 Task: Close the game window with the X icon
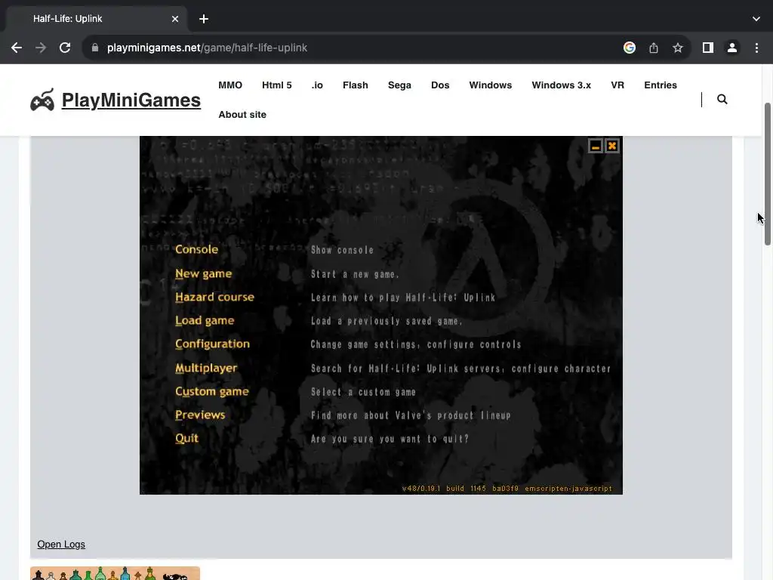click(612, 146)
